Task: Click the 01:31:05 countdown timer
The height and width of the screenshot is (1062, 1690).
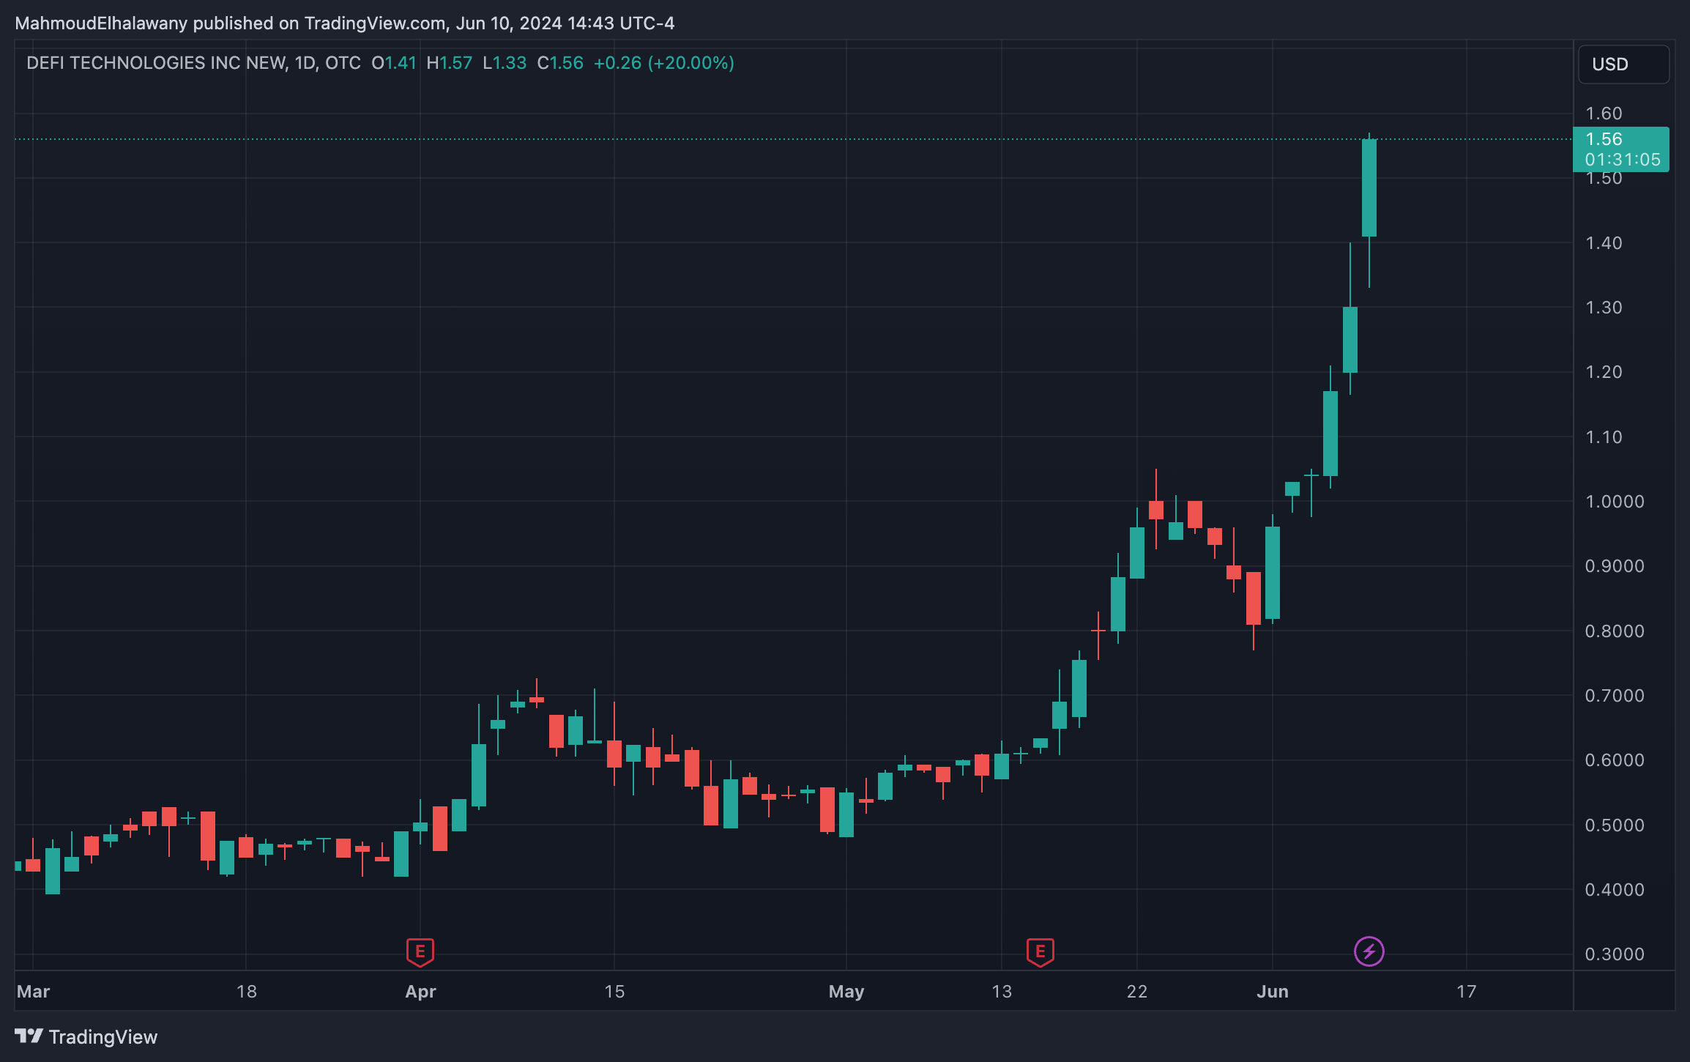Action: point(1622,160)
